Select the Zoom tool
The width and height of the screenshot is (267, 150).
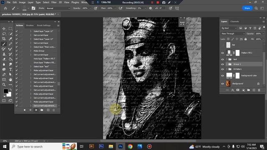click(x=4, y=85)
